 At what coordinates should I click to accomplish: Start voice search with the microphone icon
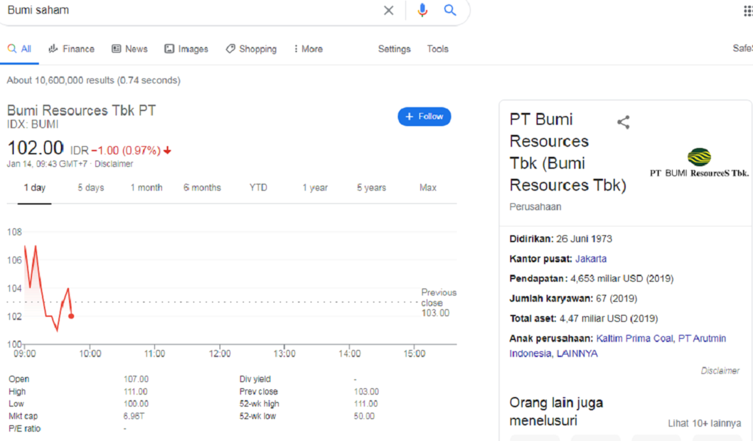(422, 10)
